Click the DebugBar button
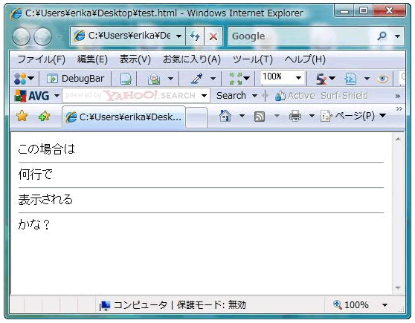Viewport: 415px width, 323px height. pyautogui.click(x=75, y=79)
